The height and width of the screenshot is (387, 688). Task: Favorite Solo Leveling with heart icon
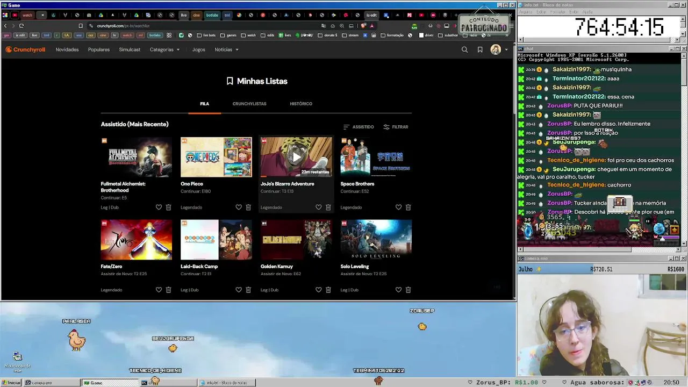(x=398, y=290)
